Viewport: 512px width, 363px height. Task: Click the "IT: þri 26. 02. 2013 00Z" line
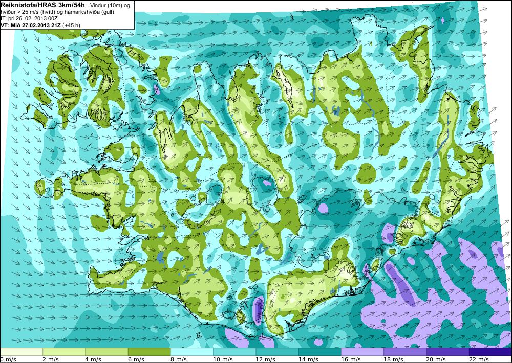(29, 18)
